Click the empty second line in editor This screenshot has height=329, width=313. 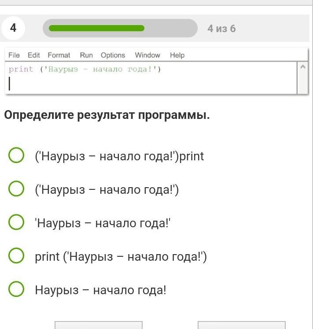(x=151, y=84)
